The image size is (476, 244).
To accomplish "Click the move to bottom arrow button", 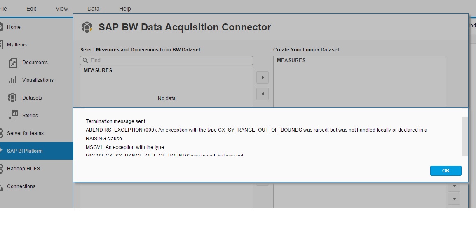I will 454,199.
